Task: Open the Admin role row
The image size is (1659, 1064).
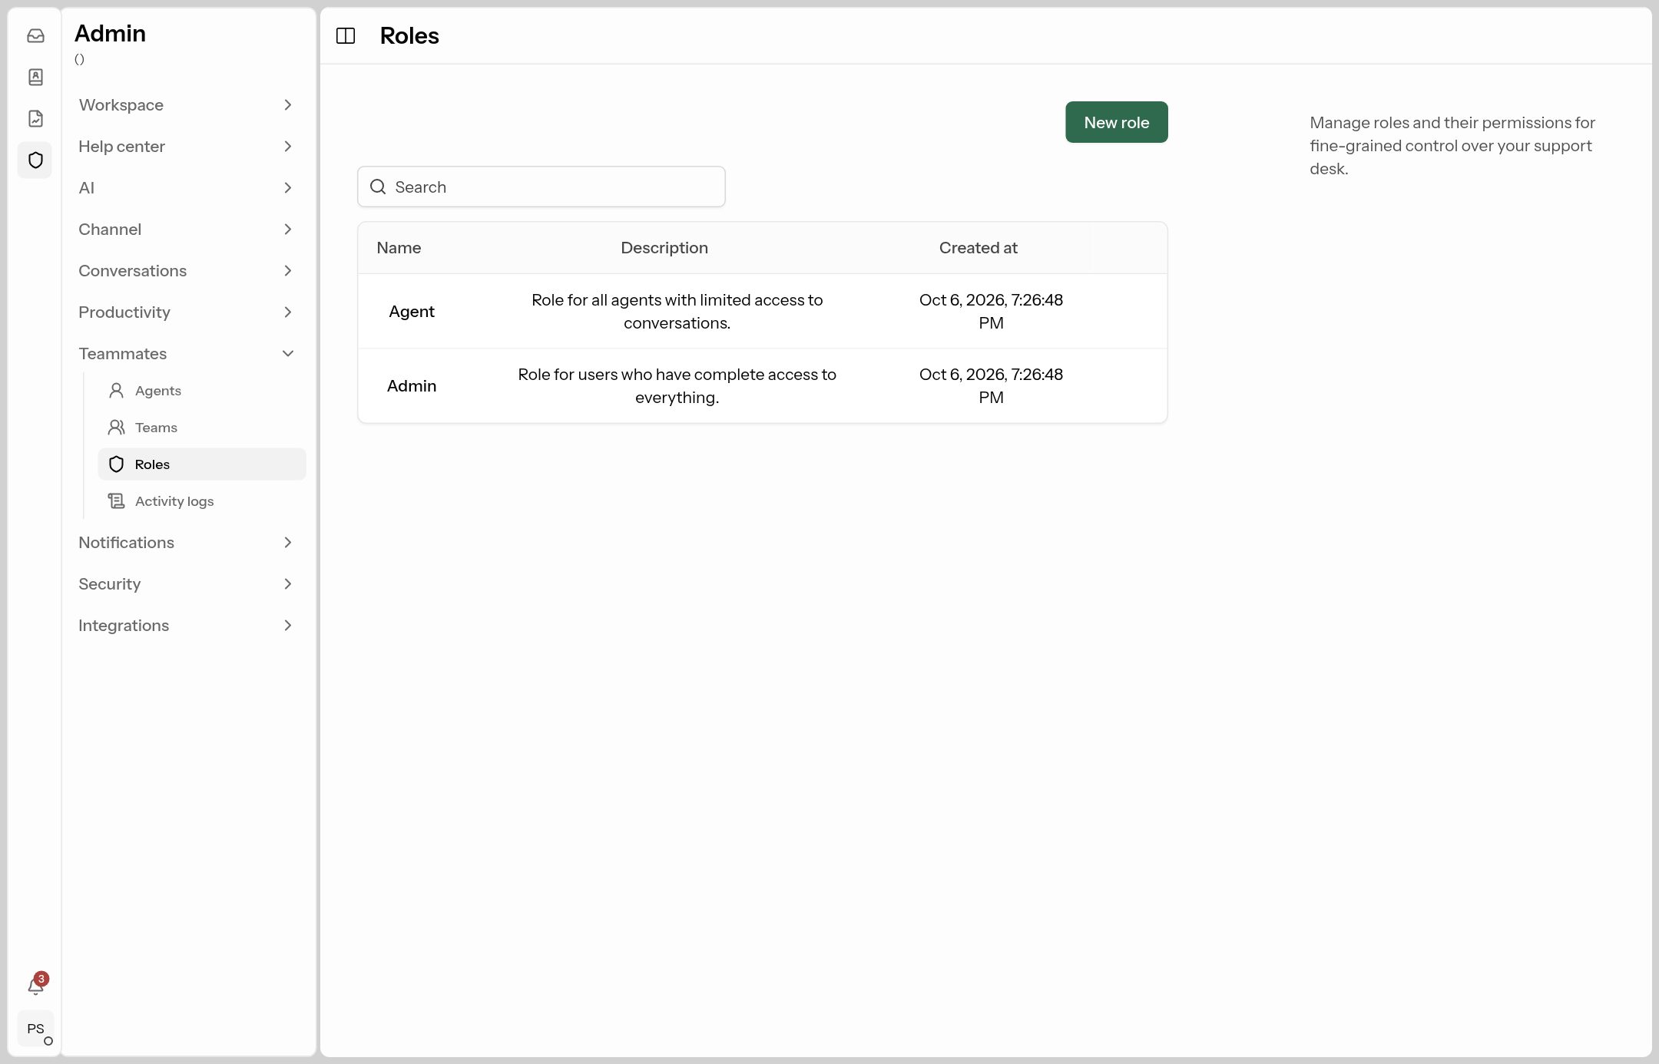Action: (x=762, y=386)
